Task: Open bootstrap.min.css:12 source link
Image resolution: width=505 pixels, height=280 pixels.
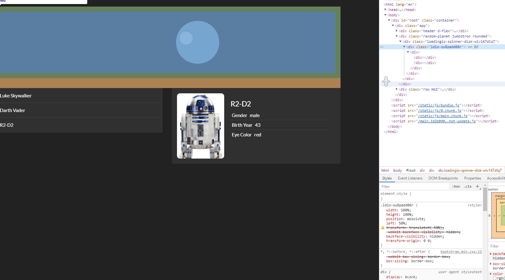Action: [x=461, y=252]
